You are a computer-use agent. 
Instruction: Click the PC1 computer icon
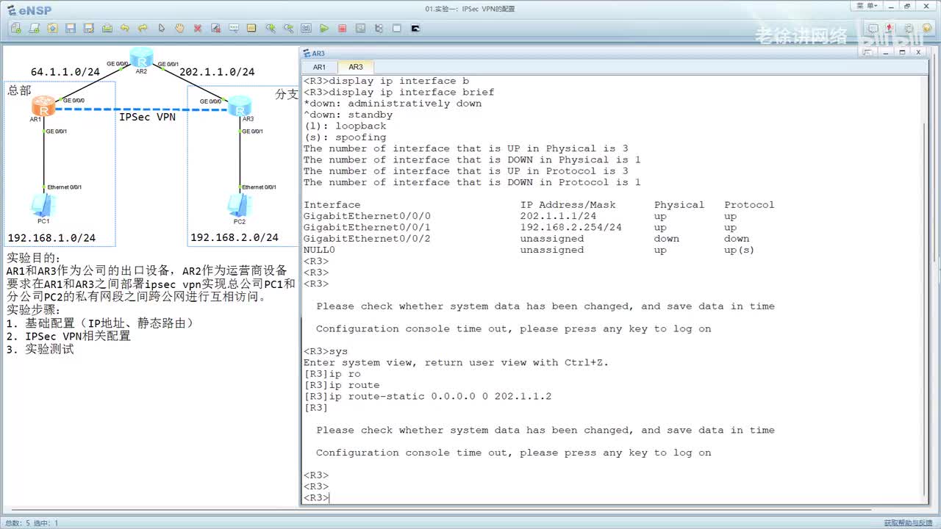click(43, 205)
